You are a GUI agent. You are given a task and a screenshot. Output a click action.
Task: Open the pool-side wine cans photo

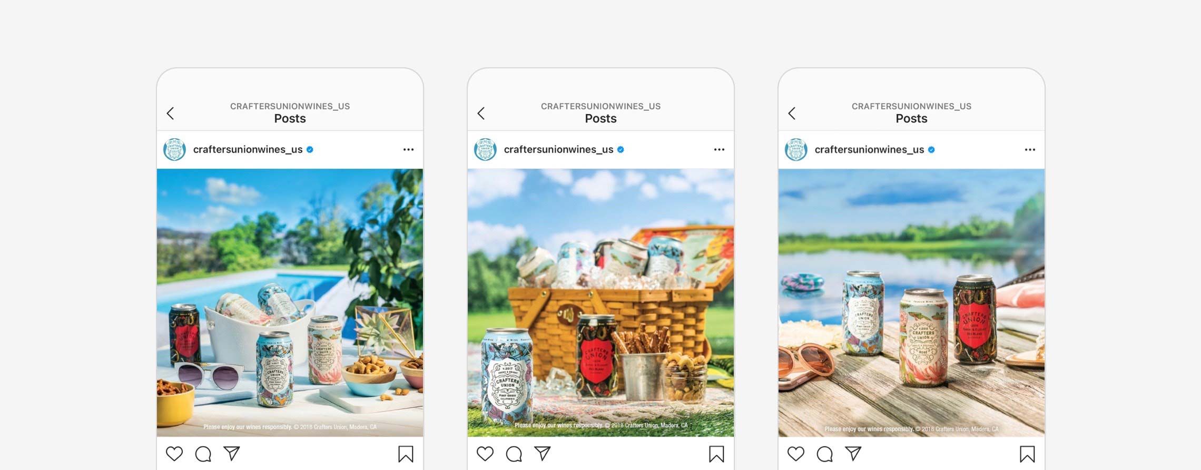pyautogui.click(x=290, y=302)
